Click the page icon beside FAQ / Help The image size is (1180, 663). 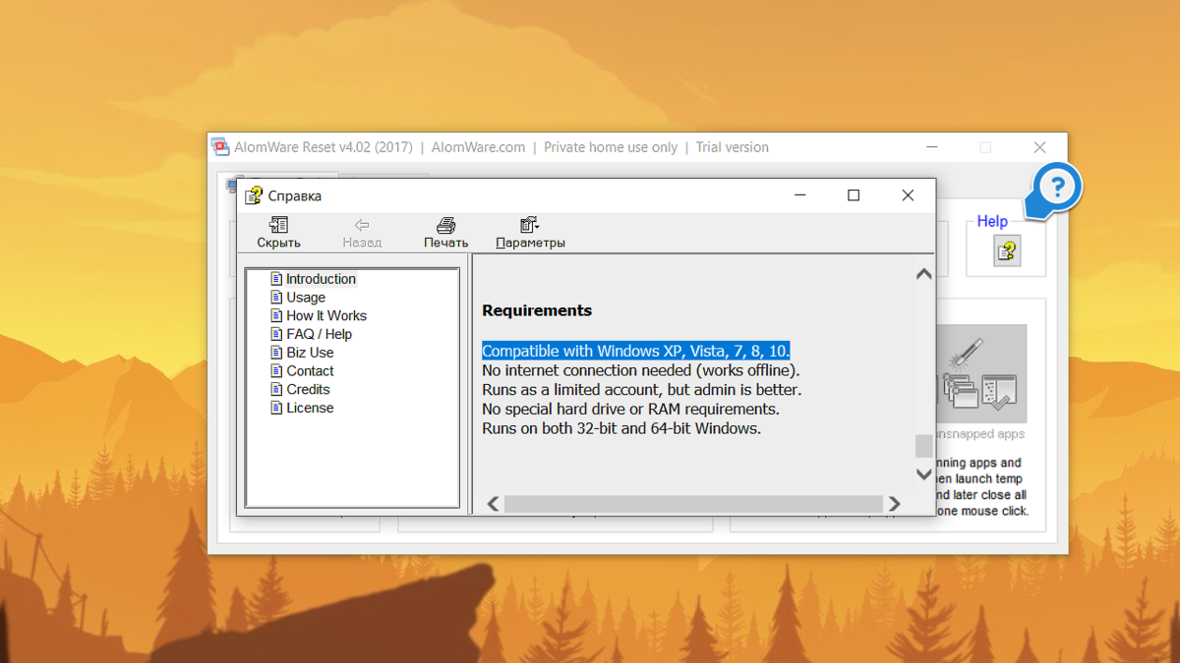click(276, 334)
